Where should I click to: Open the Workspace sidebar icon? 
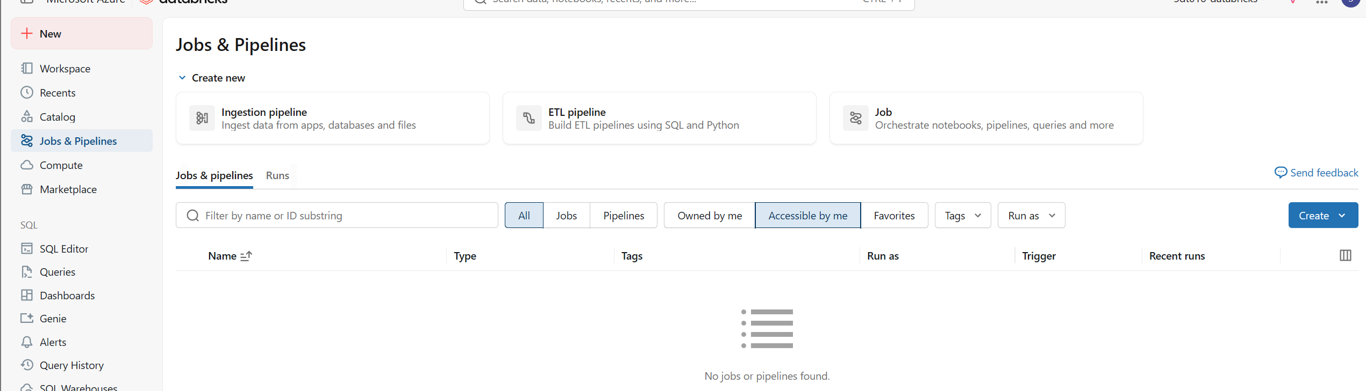(27, 68)
